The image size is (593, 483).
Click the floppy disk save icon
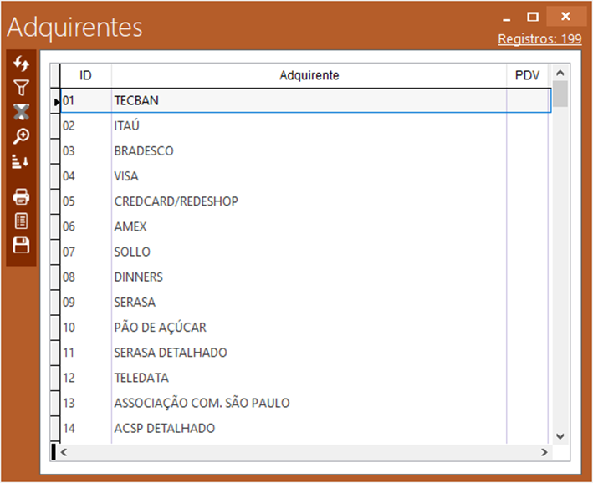pyautogui.click(x=22, y=245)
